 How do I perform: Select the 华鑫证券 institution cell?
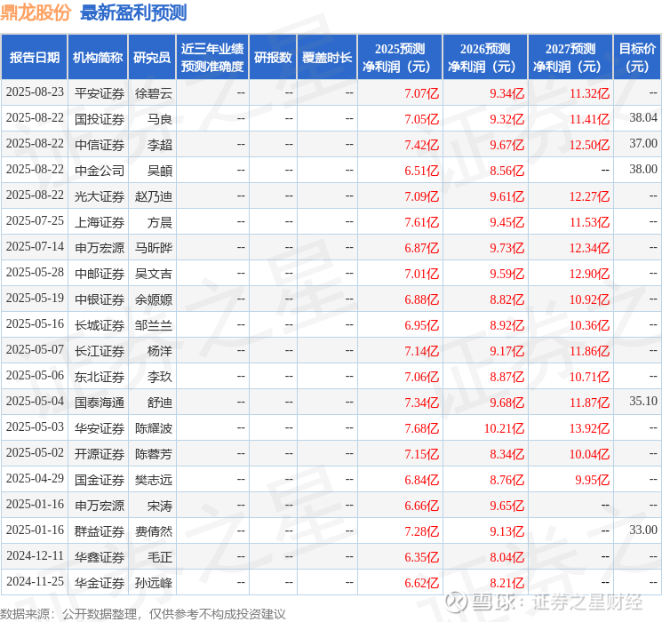[x=100, y=557]
